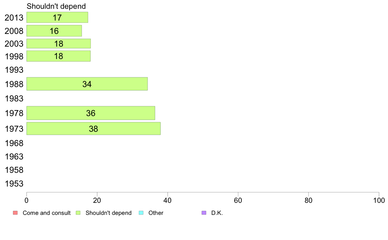The image size is (388, 240).
Task: Click the 1978 bar showing 36
Action: (90, 113)
